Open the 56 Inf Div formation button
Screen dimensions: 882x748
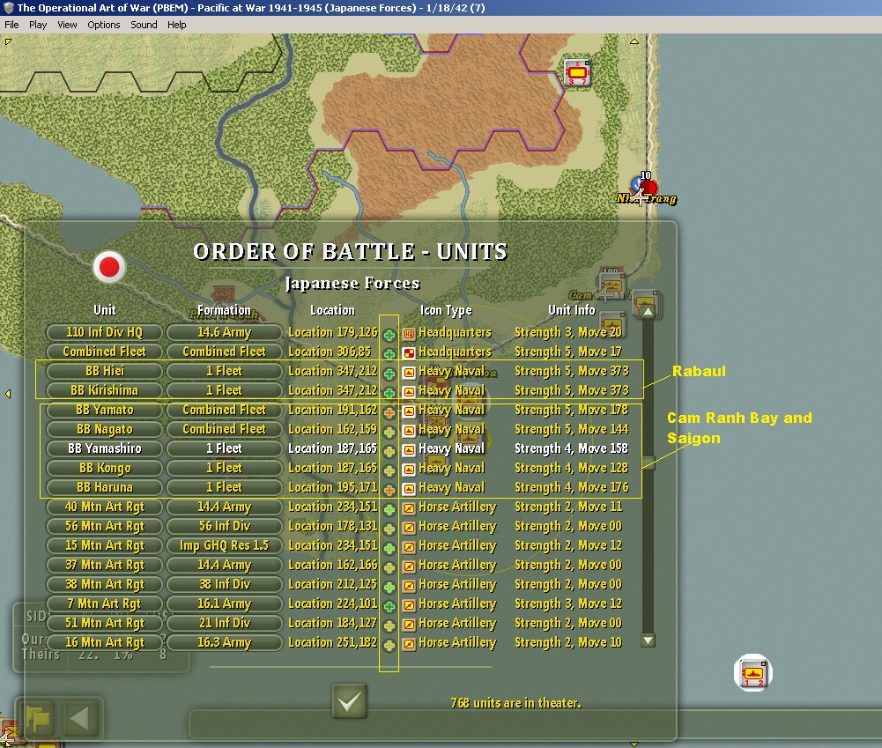point(225,526)
